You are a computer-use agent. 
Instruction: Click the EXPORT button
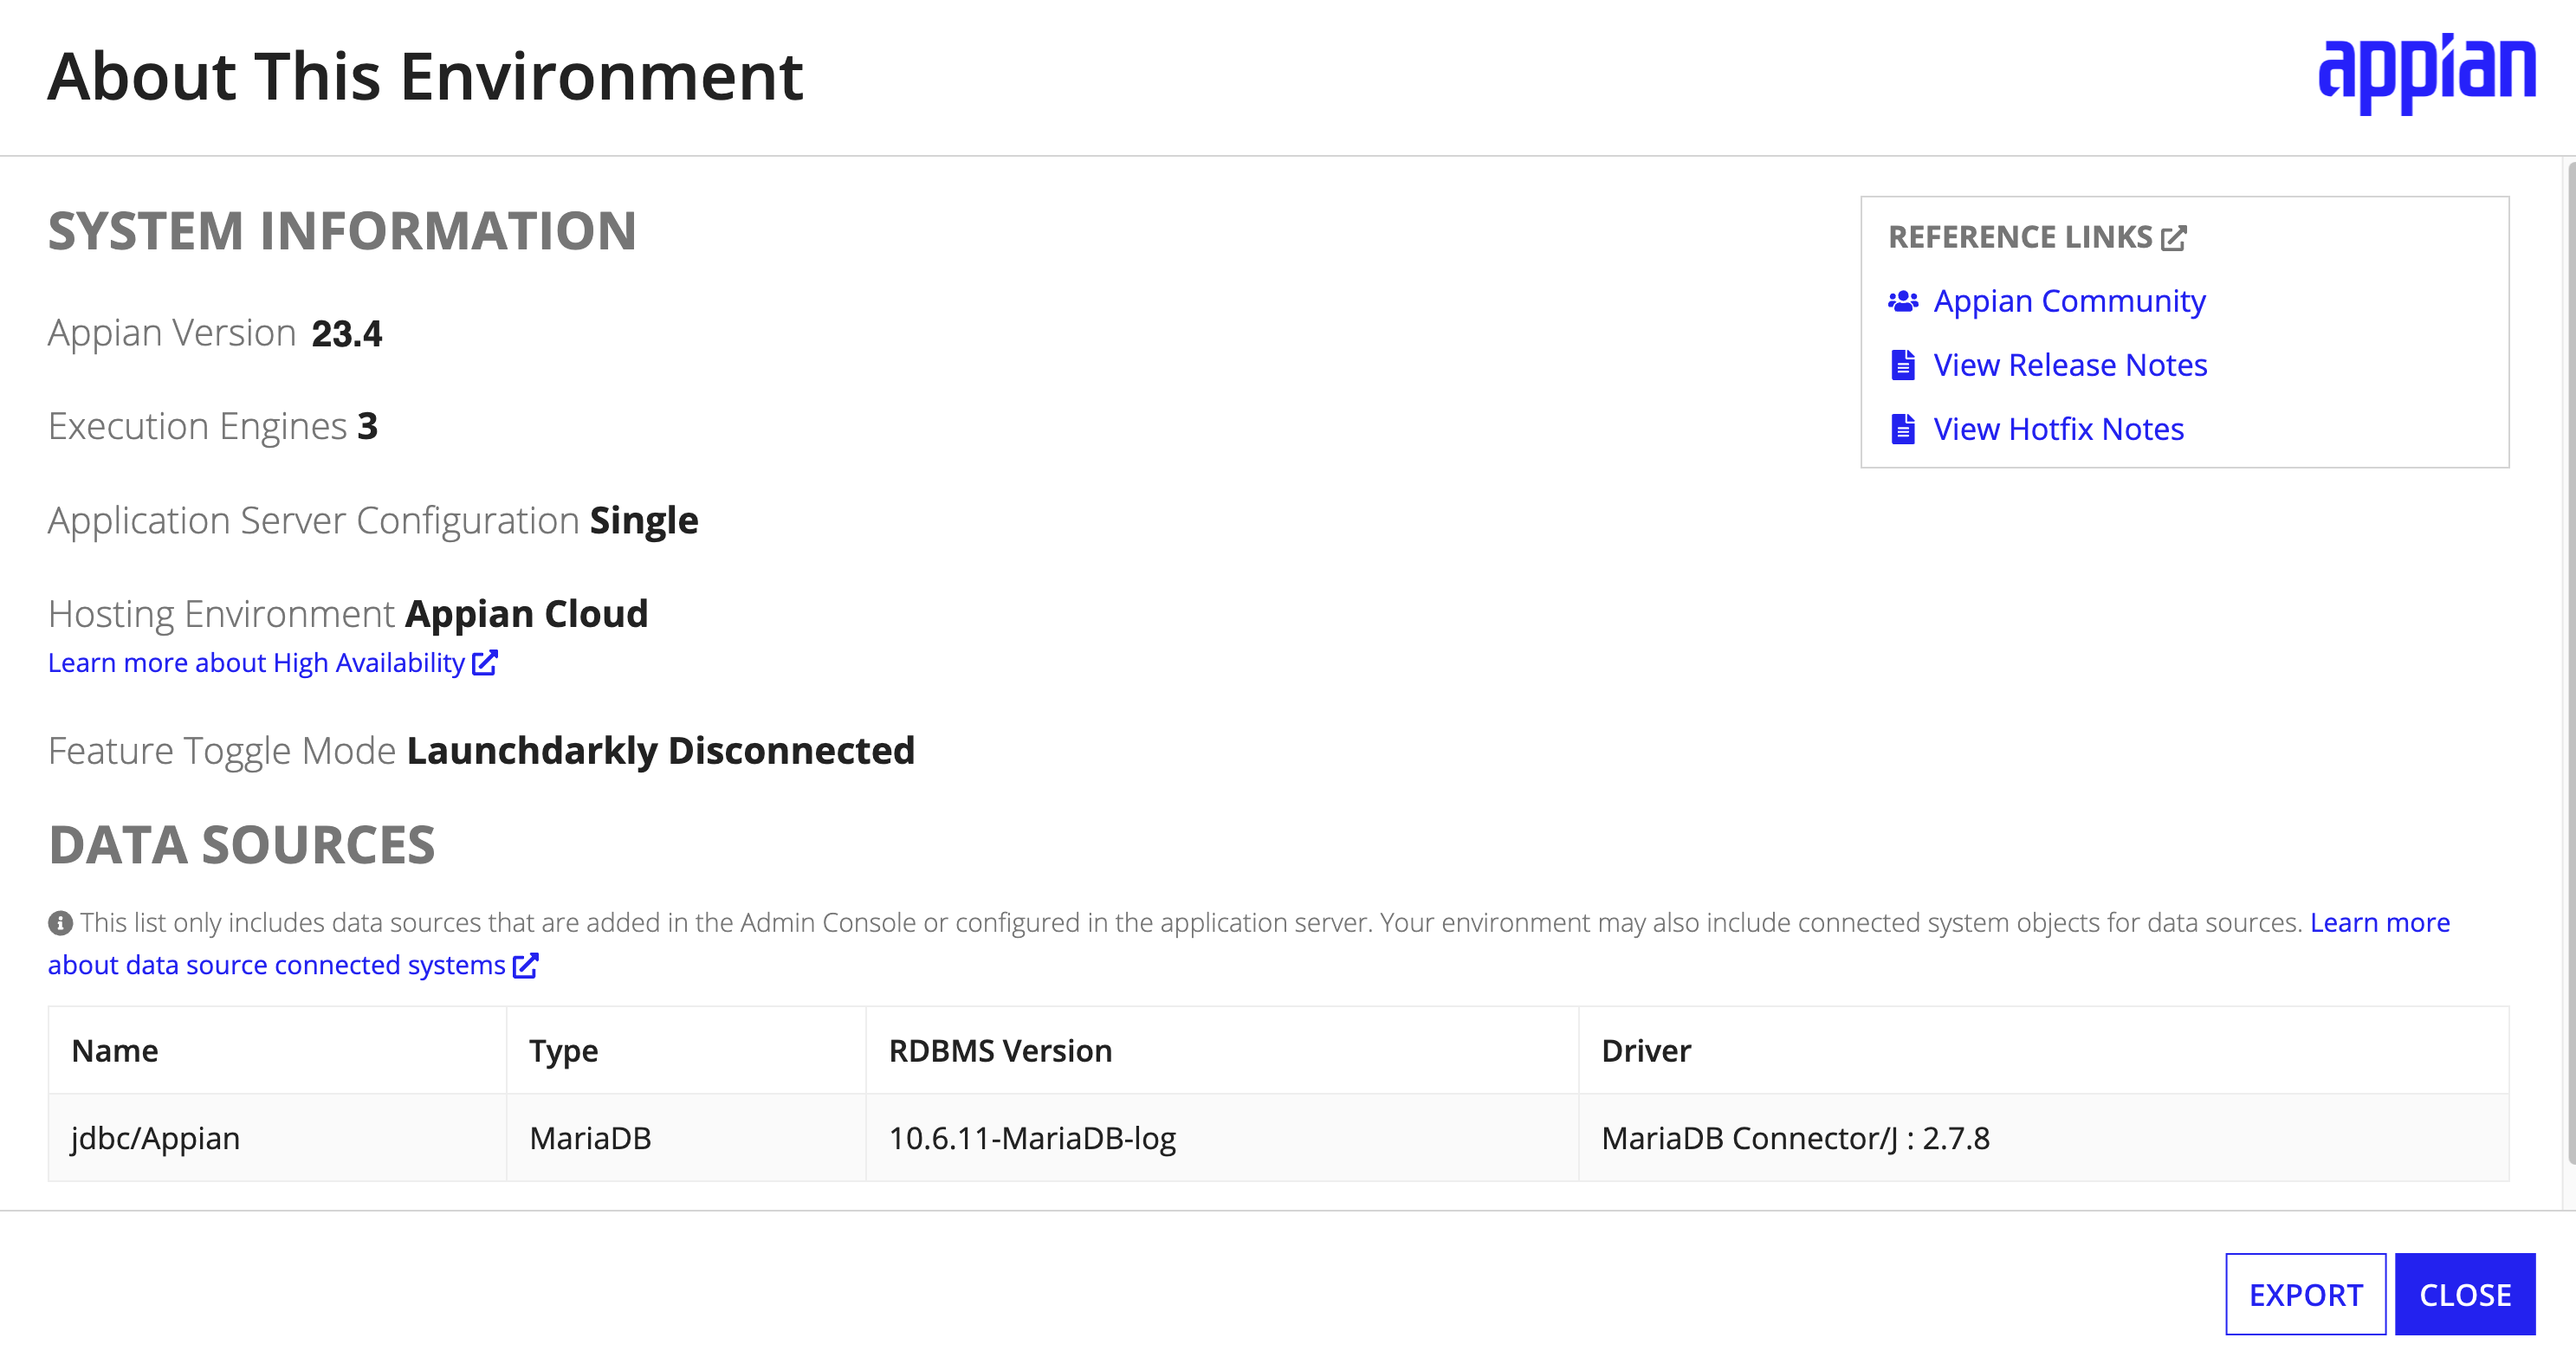tap(2305, 1294)
